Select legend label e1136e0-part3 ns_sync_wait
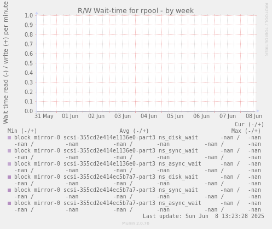The height and width of the screenshot is (229, 272). click(x=106, y=151)
